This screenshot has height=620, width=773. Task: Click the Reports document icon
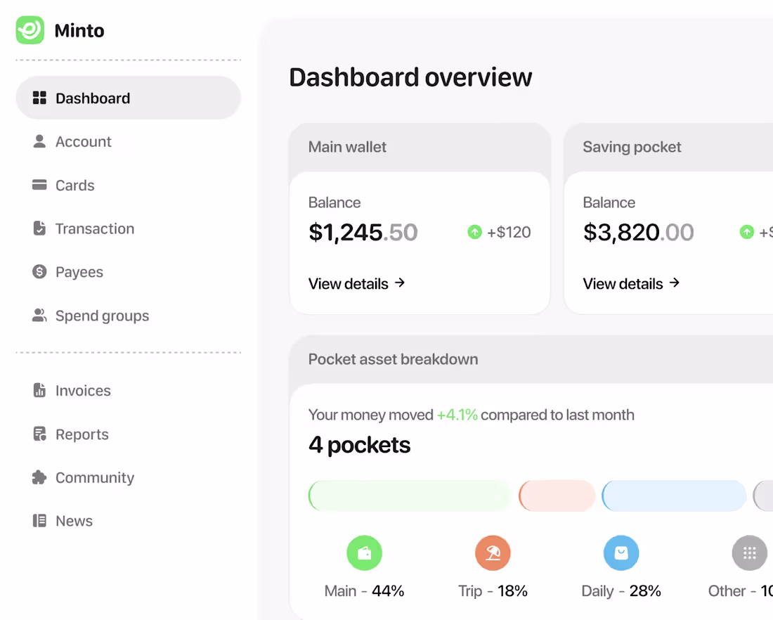[x=39, y=434]
